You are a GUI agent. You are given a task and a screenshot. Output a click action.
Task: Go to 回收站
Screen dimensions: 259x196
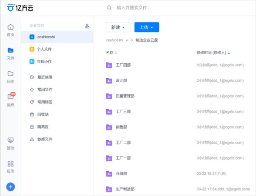[43, 114]
